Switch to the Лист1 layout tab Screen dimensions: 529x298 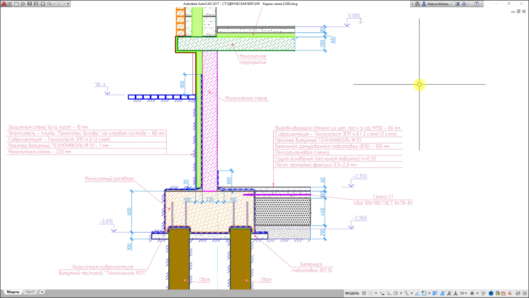coord(30,292)
